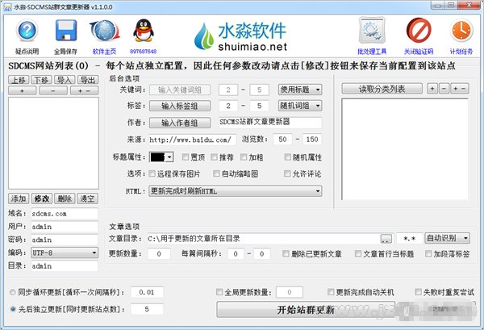Viewport: 484px width, 330px height.
Task: Click the 修改 button
Action: [x=42, y=198]
